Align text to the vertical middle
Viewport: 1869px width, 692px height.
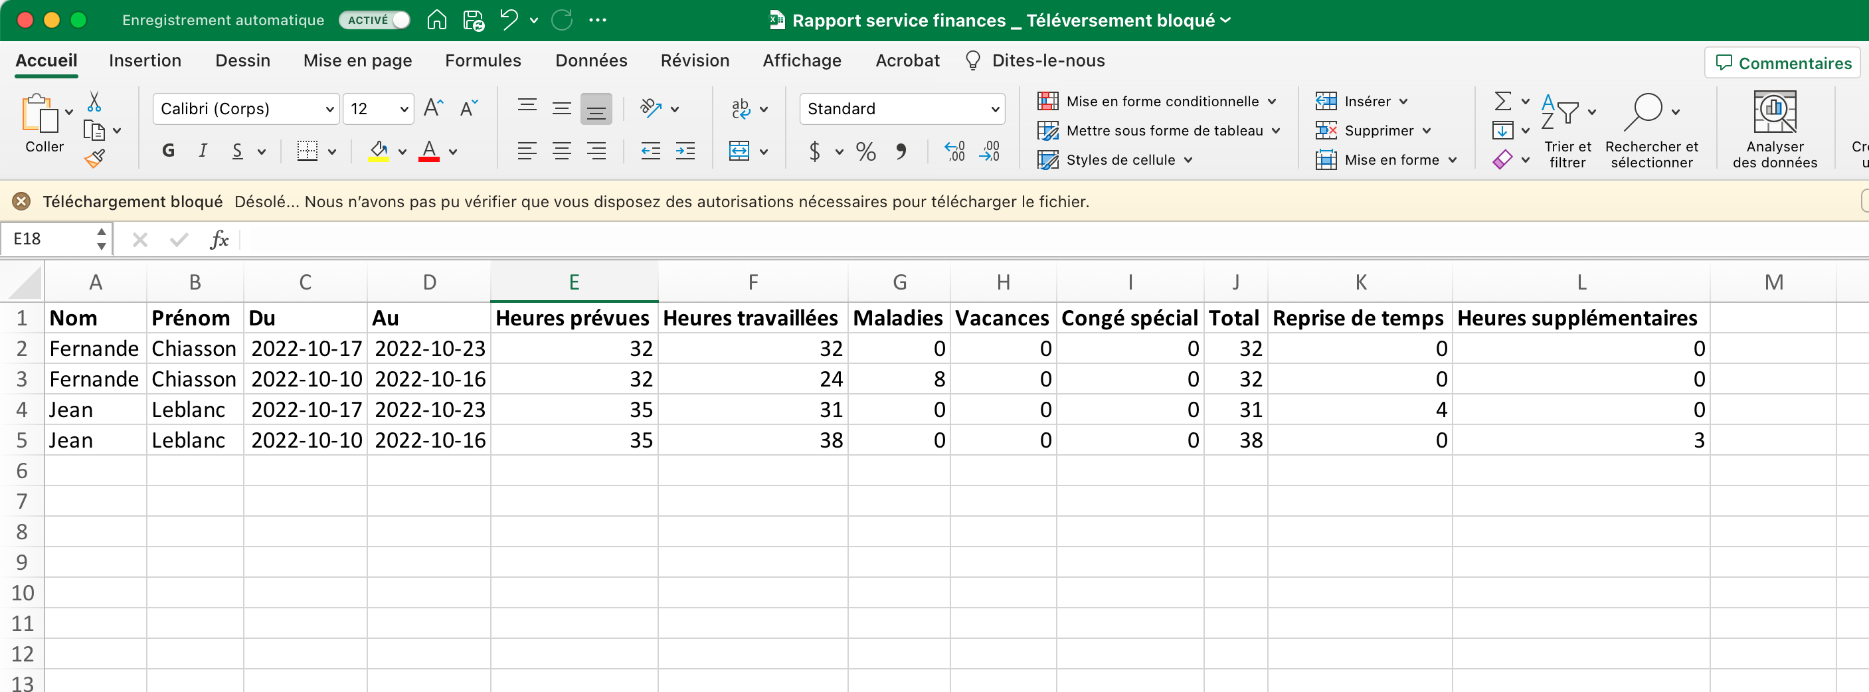tap(562, 108)
